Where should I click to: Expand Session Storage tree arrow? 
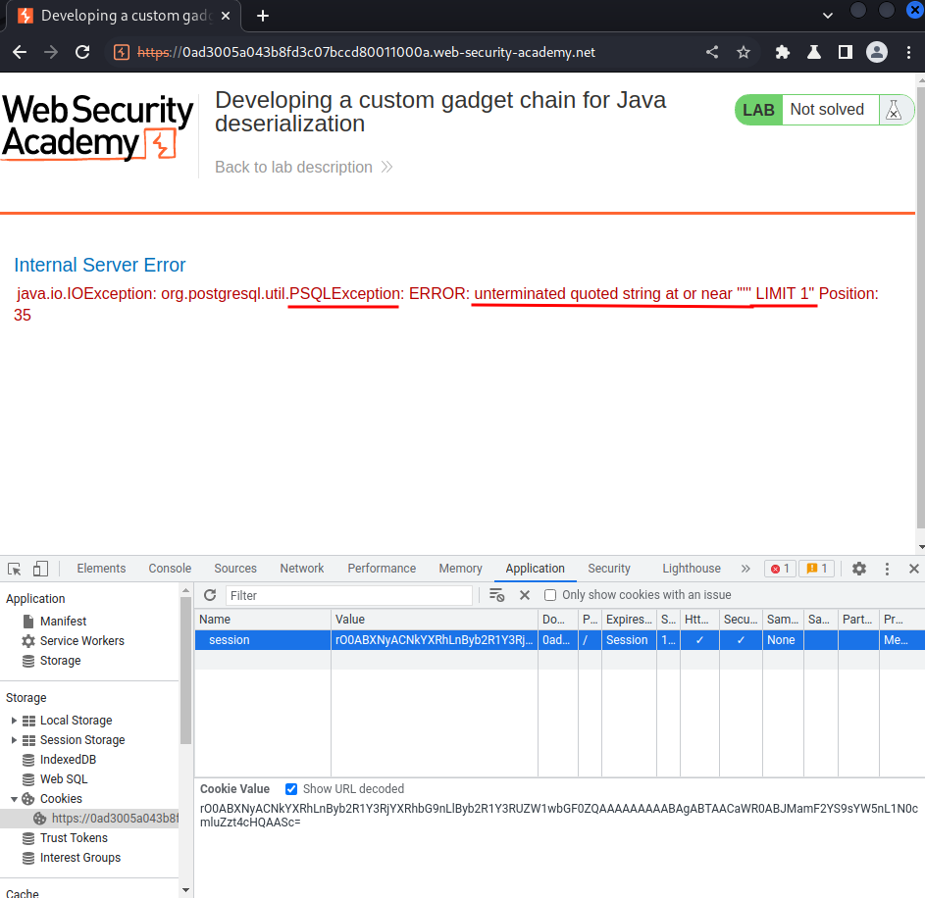point(14,740)
